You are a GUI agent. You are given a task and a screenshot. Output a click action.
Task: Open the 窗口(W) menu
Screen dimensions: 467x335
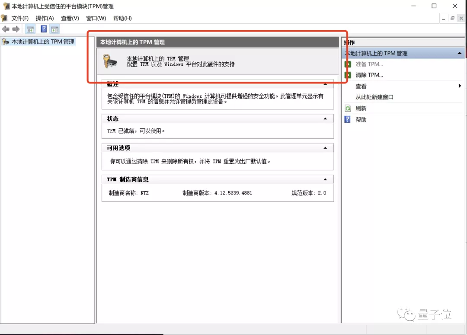[x=96, y=18]
